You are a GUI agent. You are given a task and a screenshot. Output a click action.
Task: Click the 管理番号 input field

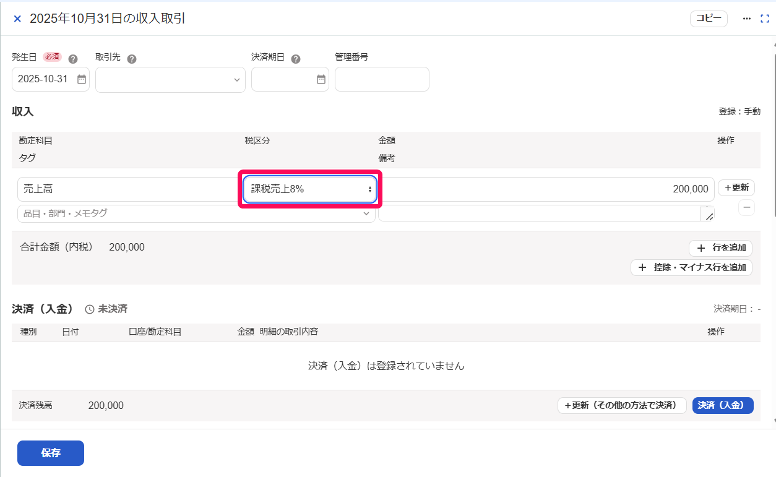pyautogui.click(x=382, y=79)
